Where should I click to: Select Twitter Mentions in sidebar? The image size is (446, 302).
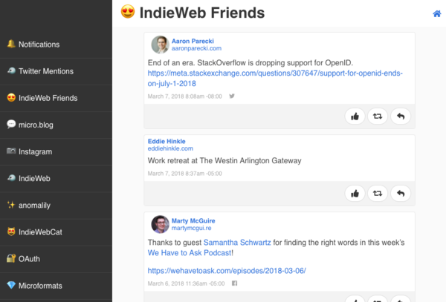[56, 71]
